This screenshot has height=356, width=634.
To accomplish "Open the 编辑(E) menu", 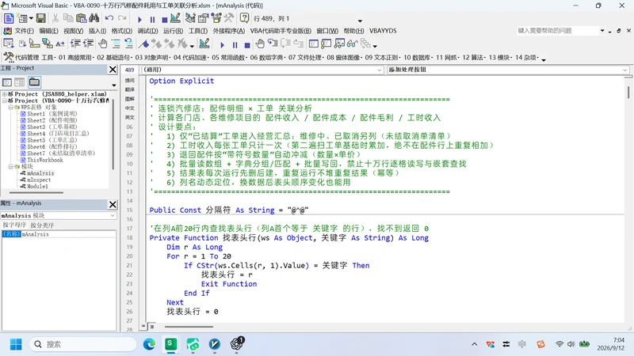I will 48,31.
